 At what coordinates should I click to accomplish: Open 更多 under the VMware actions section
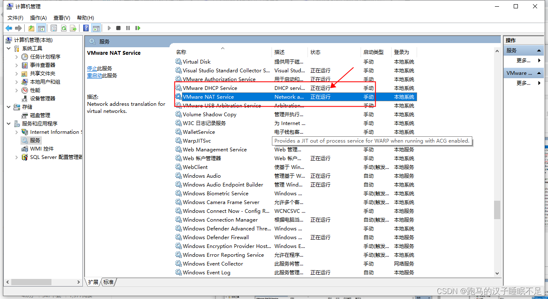tap(523, 83)
